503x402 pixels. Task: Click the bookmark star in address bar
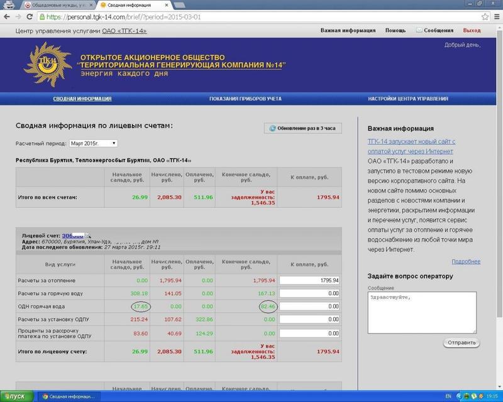coord(484,17)
